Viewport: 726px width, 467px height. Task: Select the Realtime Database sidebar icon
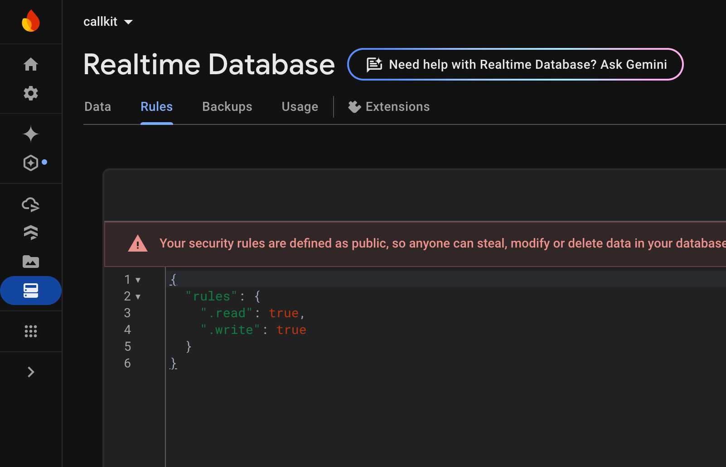31,291
